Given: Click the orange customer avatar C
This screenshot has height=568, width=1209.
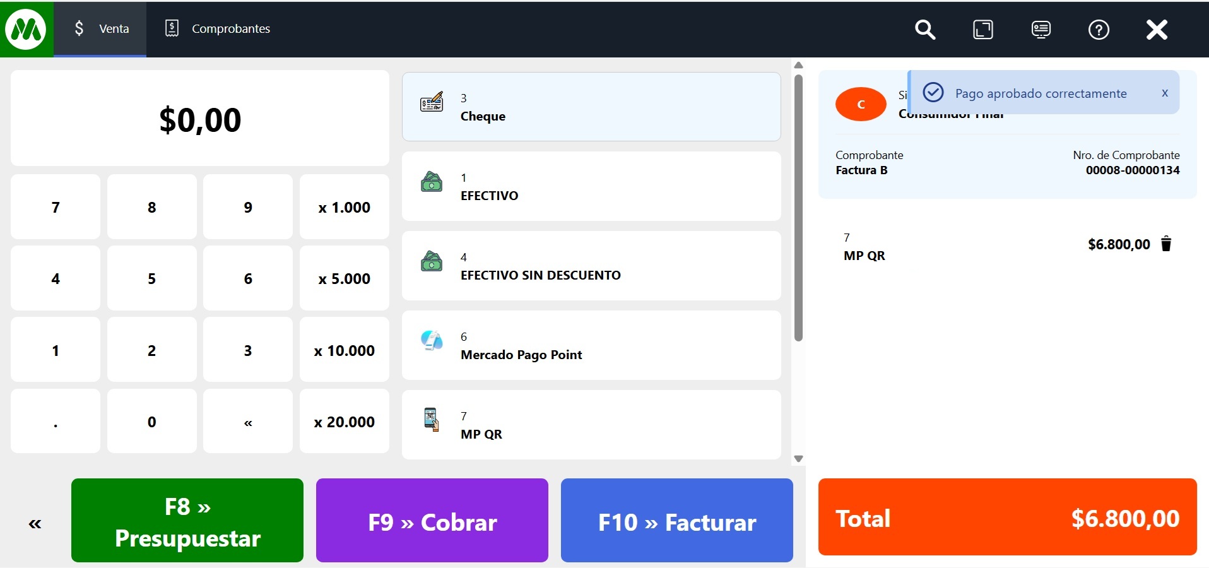Looking at the screenshot, I should pos(861,104).
